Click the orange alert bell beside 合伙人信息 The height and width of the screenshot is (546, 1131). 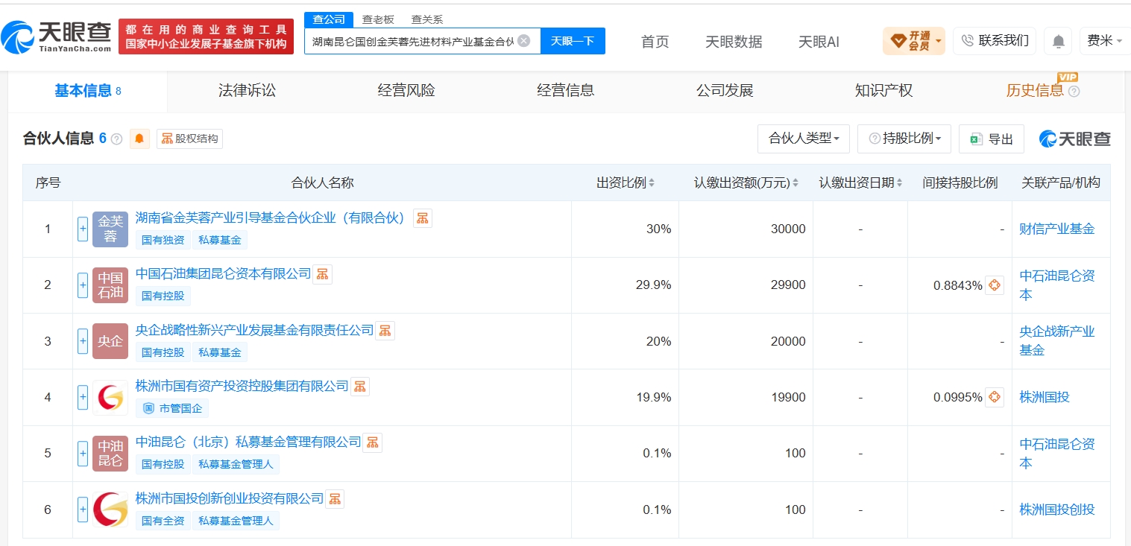tap(139, 139)
